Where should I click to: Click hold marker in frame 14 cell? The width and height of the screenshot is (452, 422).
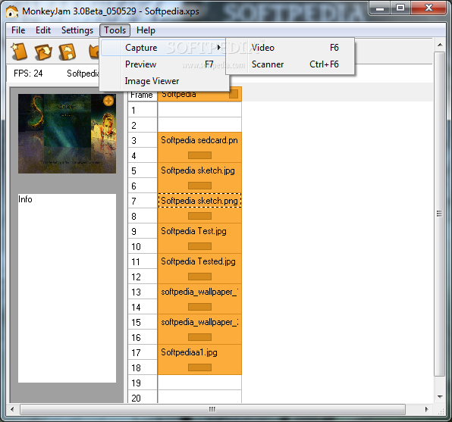(199, 307)
